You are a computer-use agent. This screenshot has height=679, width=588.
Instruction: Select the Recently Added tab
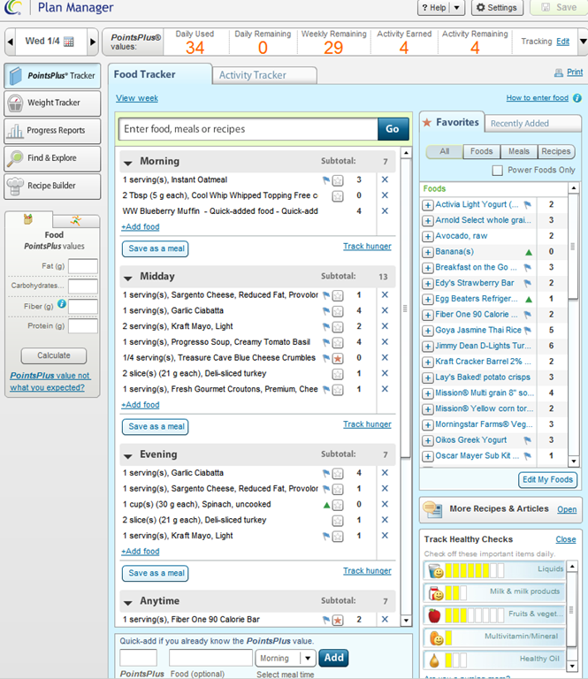tap(532, 124)
